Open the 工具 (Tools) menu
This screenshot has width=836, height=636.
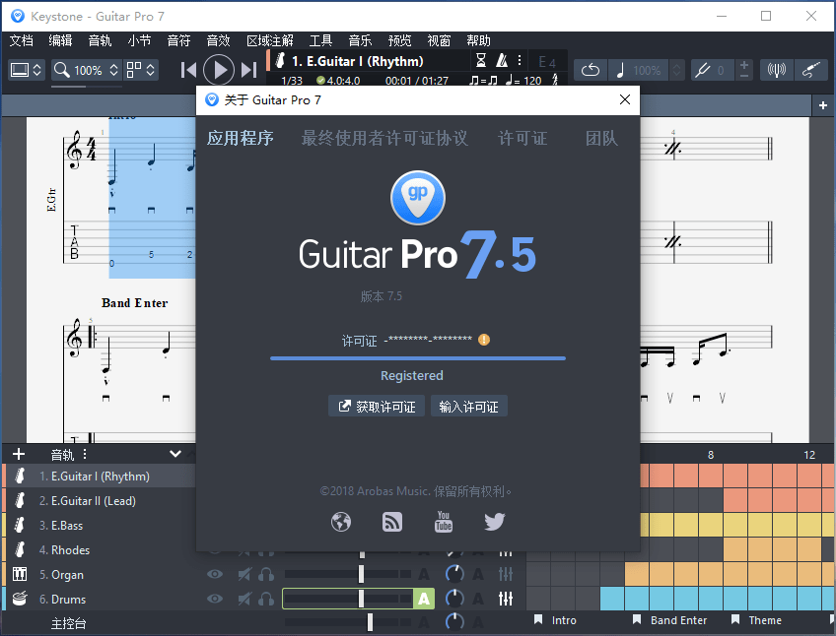coord(320,40)
